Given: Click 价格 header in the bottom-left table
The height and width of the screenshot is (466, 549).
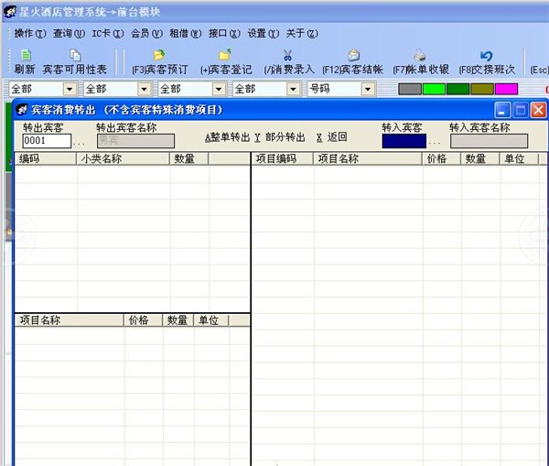Looking at the screenshot, I should tap(143, 320).
